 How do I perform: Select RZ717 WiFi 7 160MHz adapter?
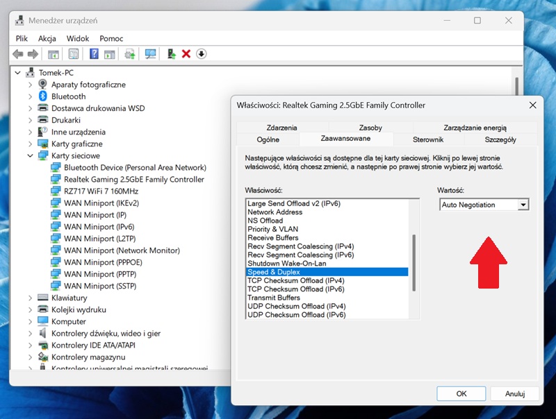[x=101, y=191]
